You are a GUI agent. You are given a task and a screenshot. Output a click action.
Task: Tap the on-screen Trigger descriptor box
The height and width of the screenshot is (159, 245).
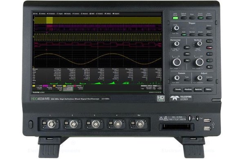tap(157, 87)
